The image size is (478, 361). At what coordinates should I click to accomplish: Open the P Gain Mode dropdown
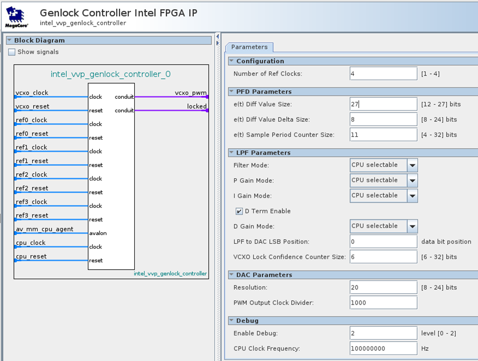pyautogui.click(x=412, y=180)
